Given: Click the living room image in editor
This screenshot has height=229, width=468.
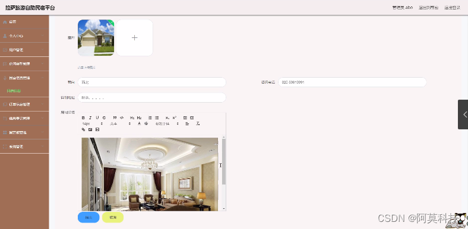Looking at the screenshot, I should click(150, 174).
